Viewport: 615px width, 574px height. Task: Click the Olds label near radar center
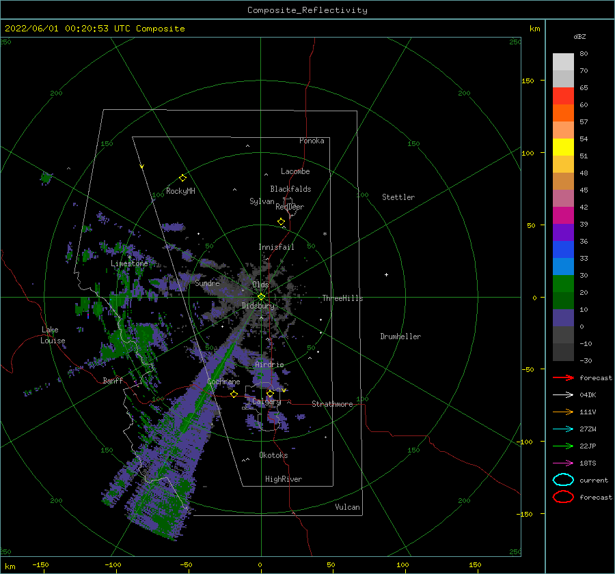260,285
